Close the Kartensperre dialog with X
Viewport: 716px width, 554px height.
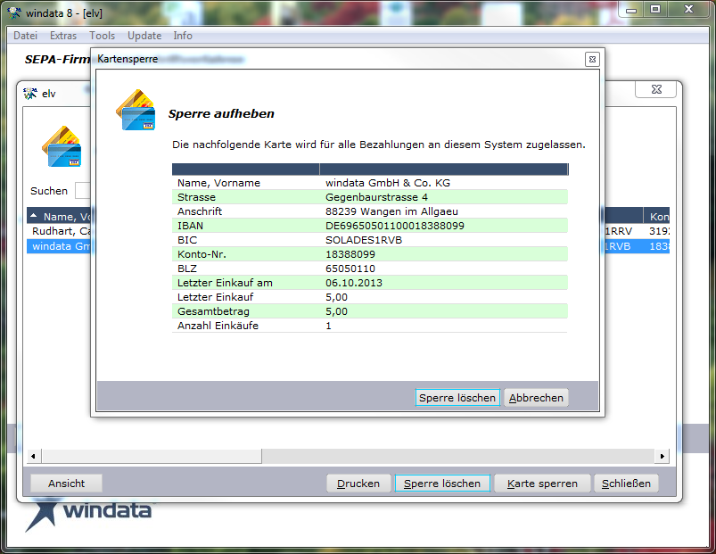(x=592, y=60)
